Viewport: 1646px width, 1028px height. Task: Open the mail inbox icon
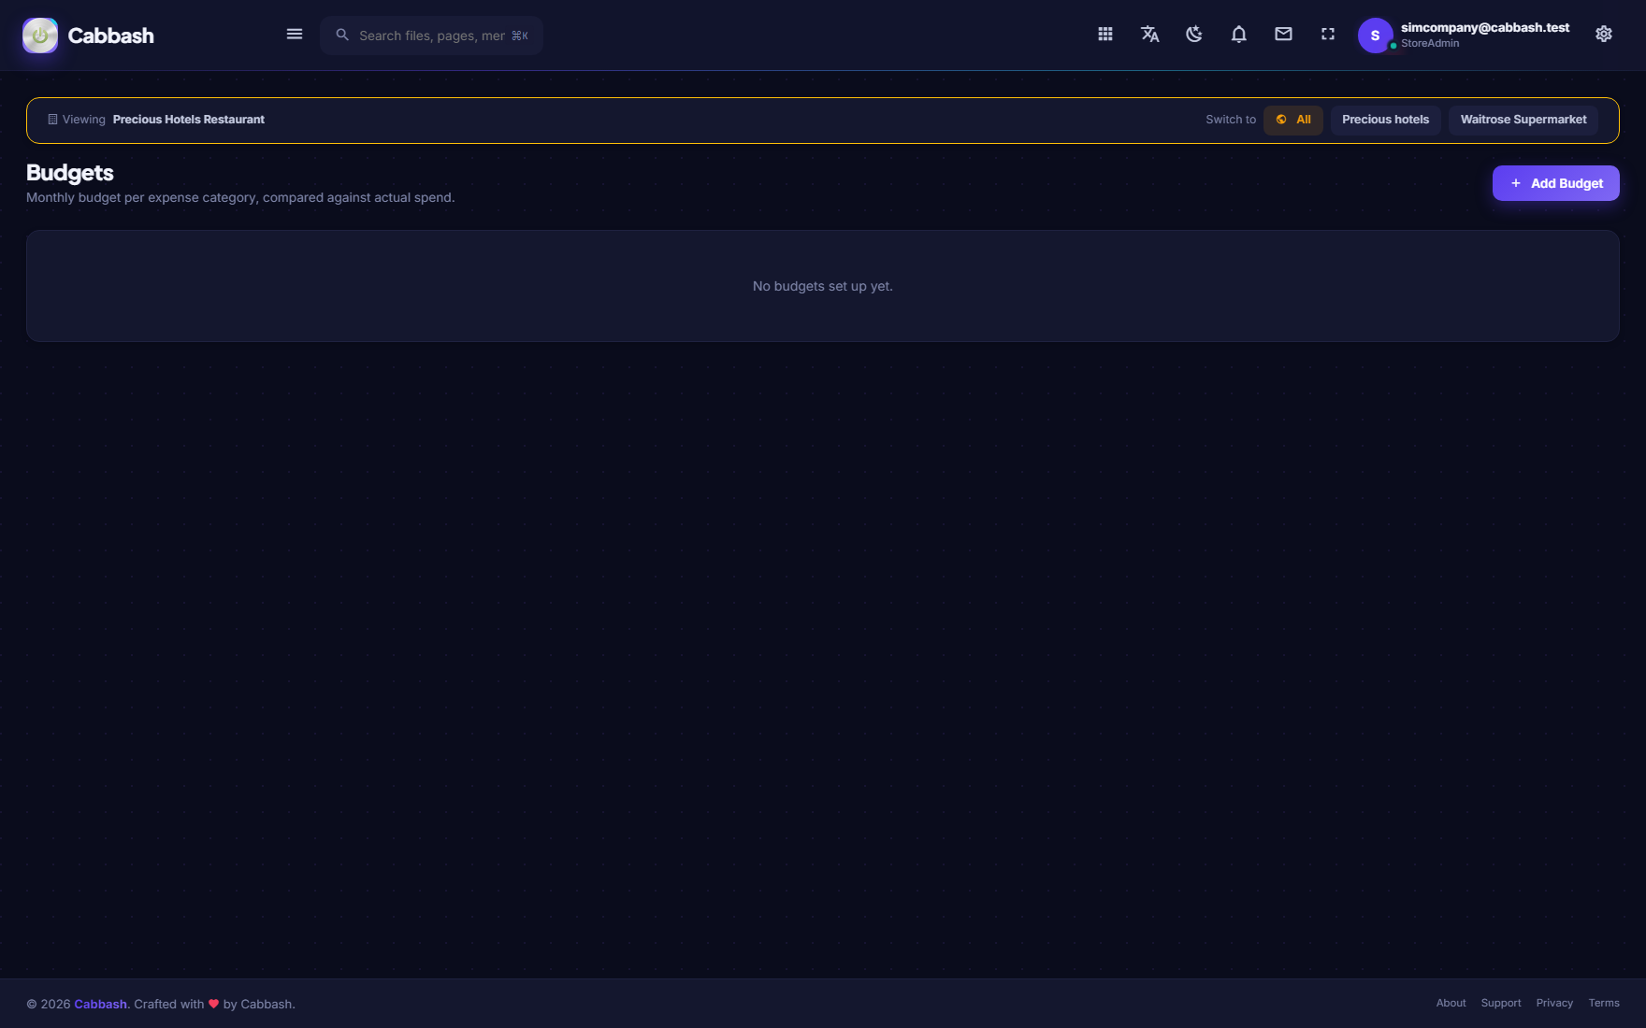point(1283,35)
